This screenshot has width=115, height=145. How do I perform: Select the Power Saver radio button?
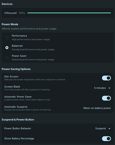pos(7,58)
